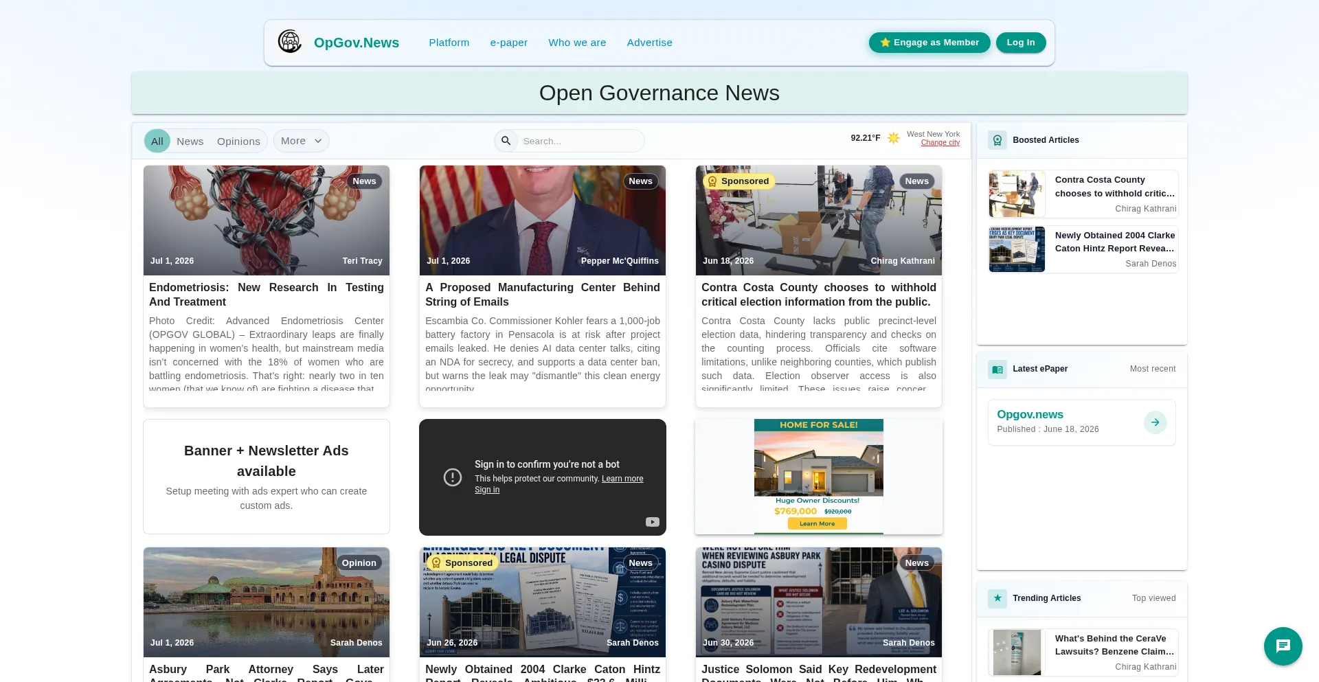Click the YouTube icon in video embed
The image size is (1319, 682).
pos(653,522)
